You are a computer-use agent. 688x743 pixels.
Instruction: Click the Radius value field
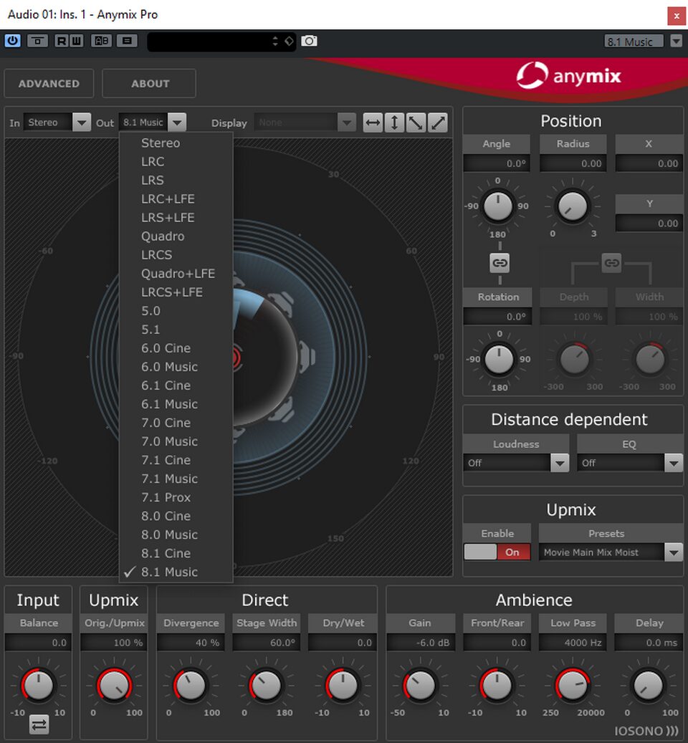pyautogui.click(x=573, y=163)
